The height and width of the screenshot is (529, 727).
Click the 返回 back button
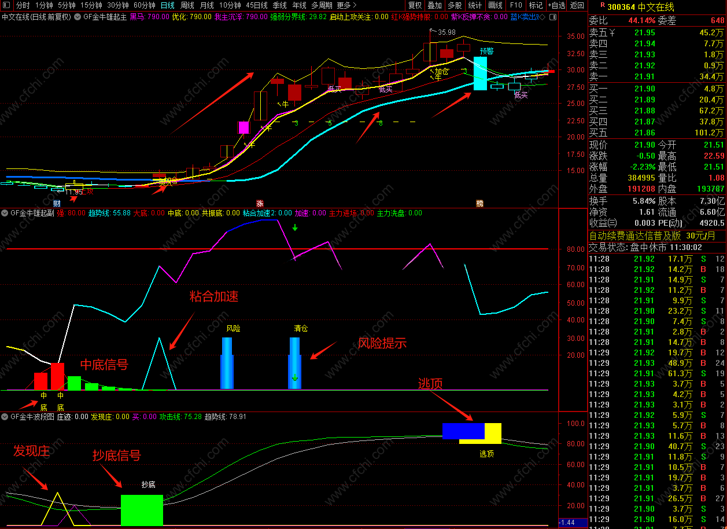[x=577, y=5]
